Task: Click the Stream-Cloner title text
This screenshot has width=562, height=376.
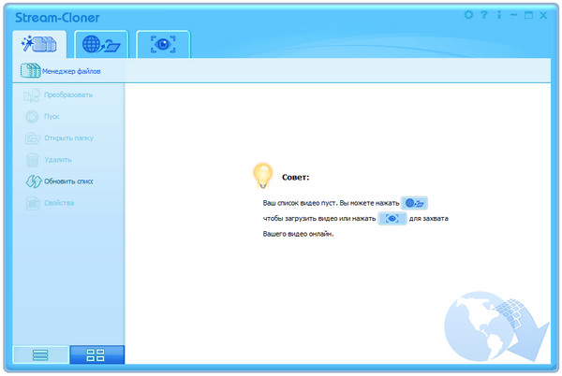Action: point(57,18)
